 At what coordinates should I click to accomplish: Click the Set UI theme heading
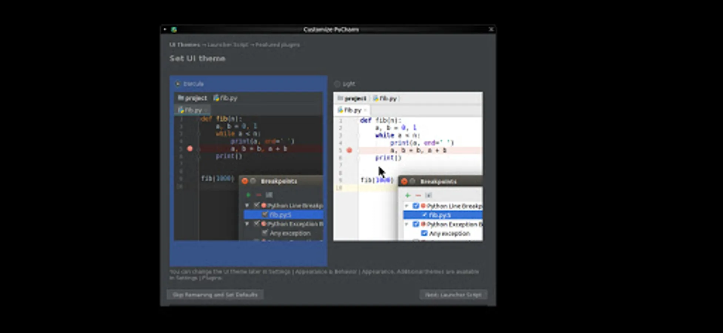pos(197,58)
